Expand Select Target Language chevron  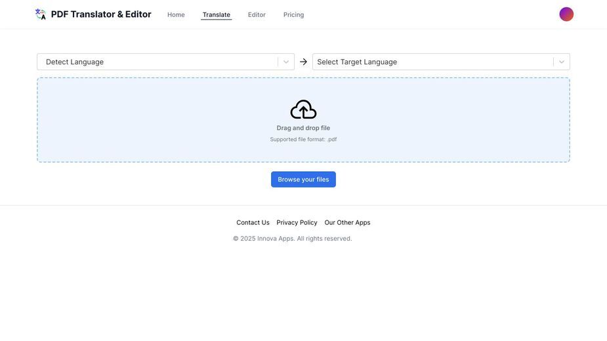pyautogui.click(x=561, y=62)
